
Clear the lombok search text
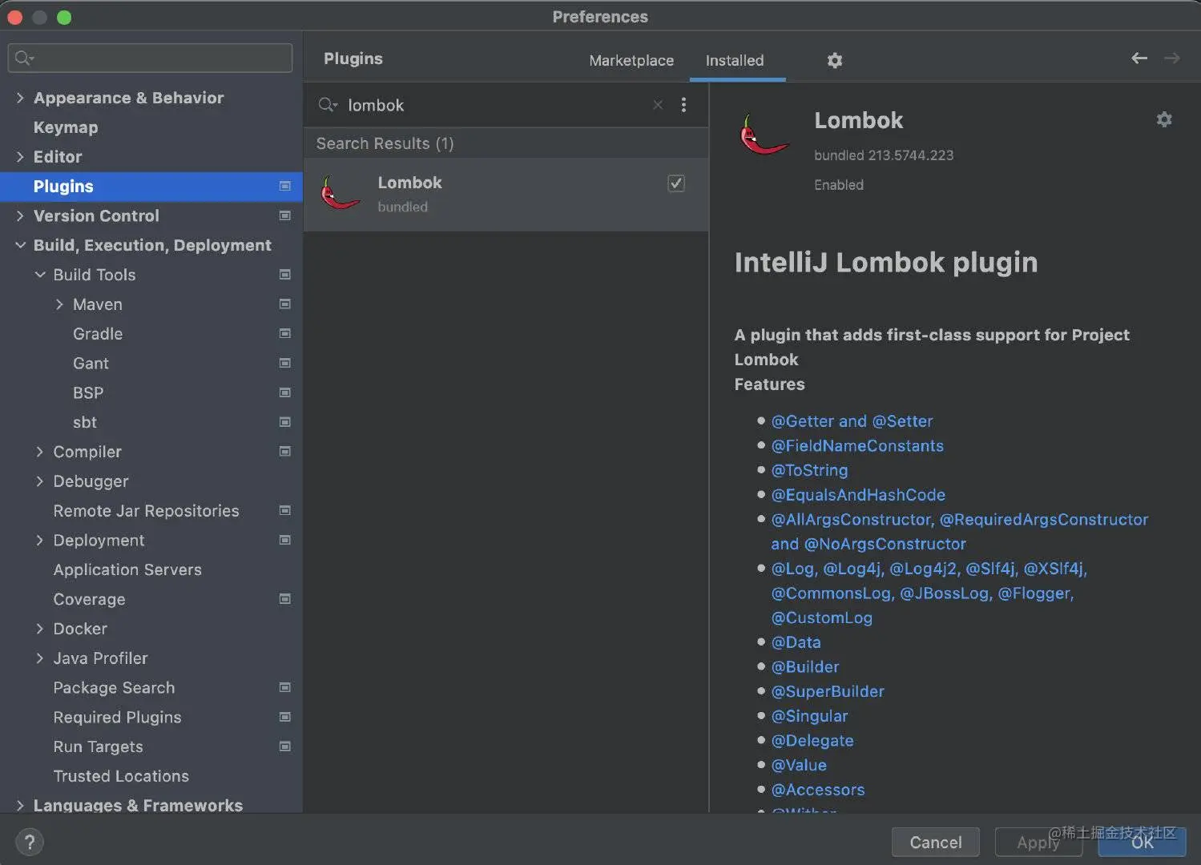pos(658,105)
